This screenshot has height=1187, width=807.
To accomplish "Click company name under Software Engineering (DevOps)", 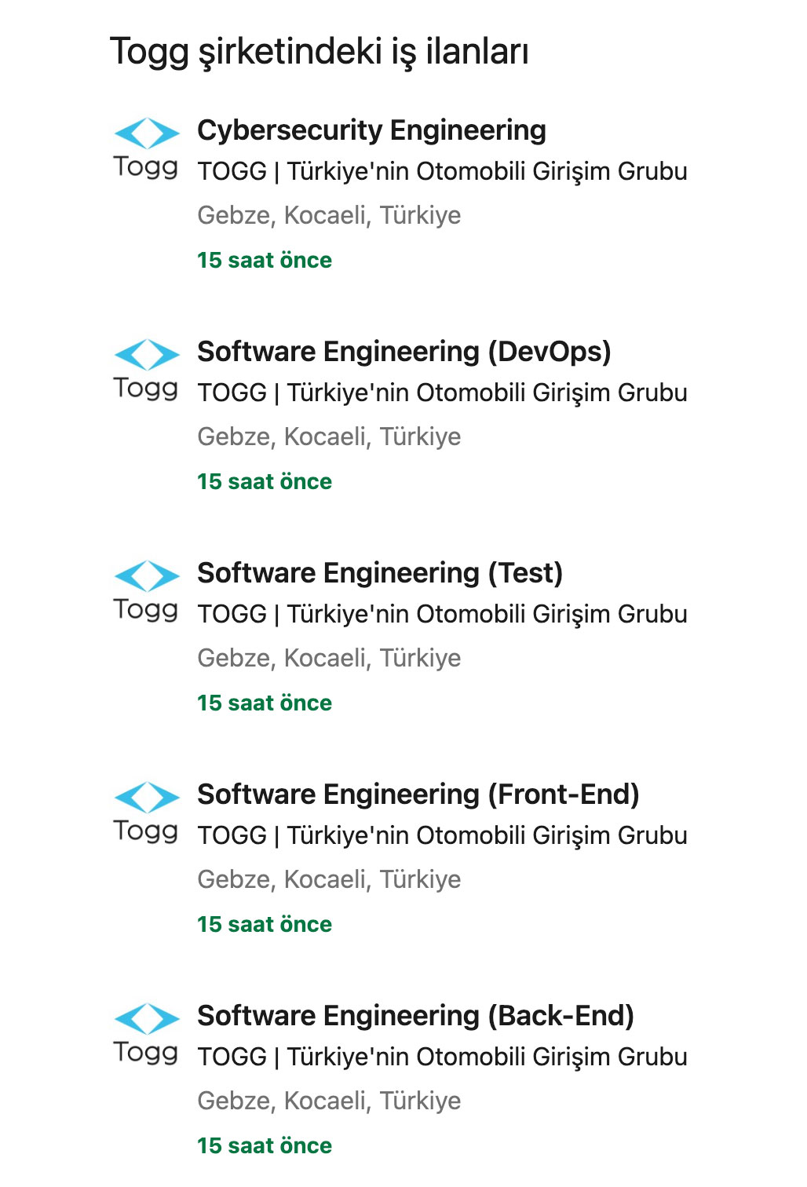I will (x=442, y=393).
